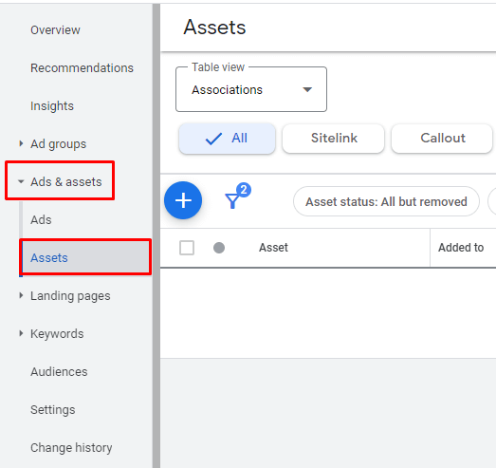Expand the Keywords arrow

coord(21,333)
